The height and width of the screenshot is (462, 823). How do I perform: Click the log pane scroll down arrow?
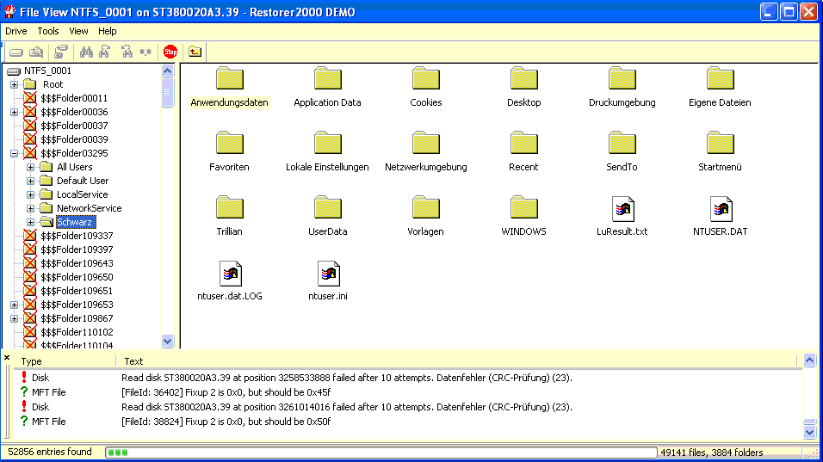pyautogui.click(x=810, y=432)
